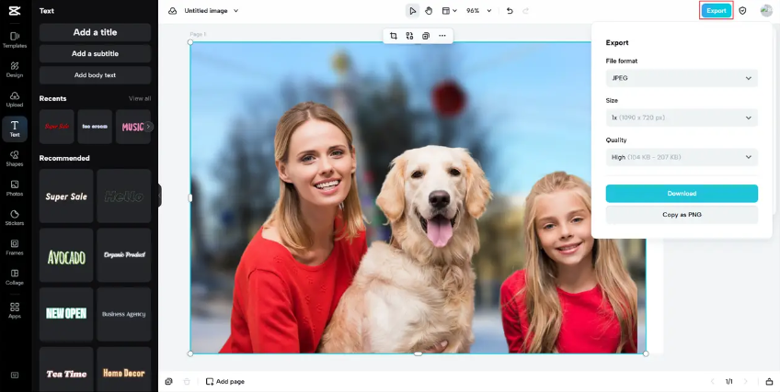Click Add a subtitle
780x392 pixels.
95,53
